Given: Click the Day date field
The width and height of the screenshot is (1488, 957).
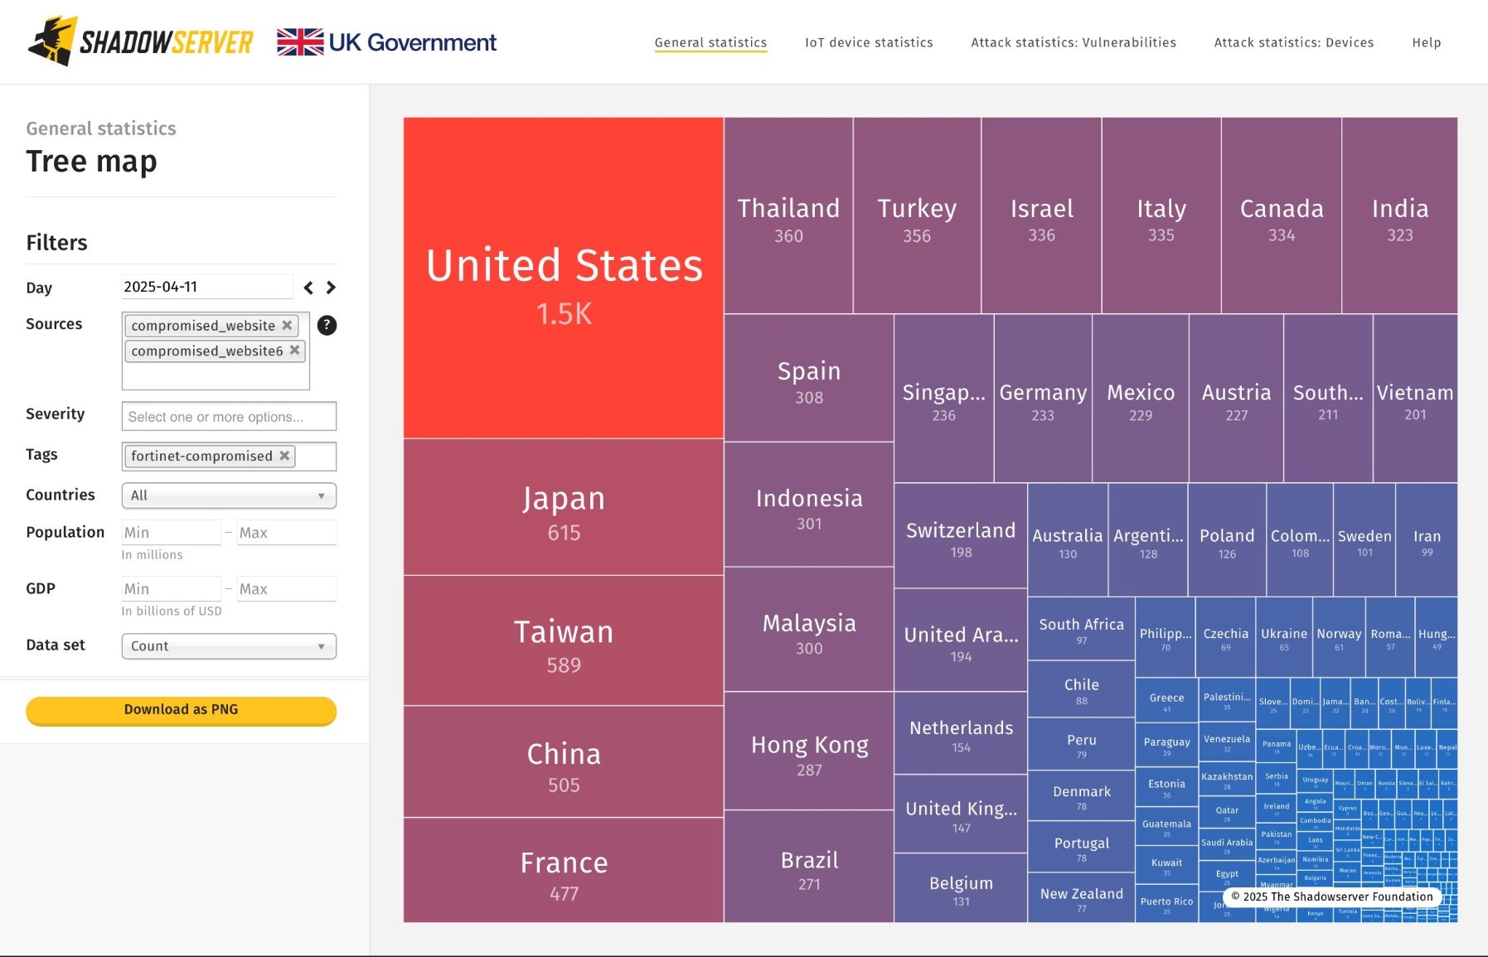Looking at the screenshot, I should (207, 287).
